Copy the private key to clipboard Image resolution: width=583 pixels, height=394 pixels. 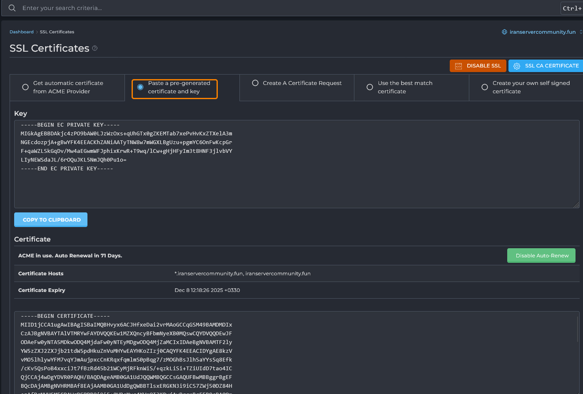tap(50, 219)
